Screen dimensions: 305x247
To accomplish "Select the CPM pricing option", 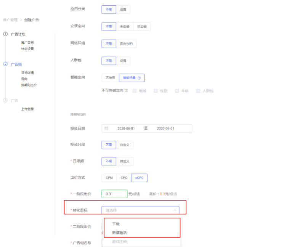I will [109, 178].
